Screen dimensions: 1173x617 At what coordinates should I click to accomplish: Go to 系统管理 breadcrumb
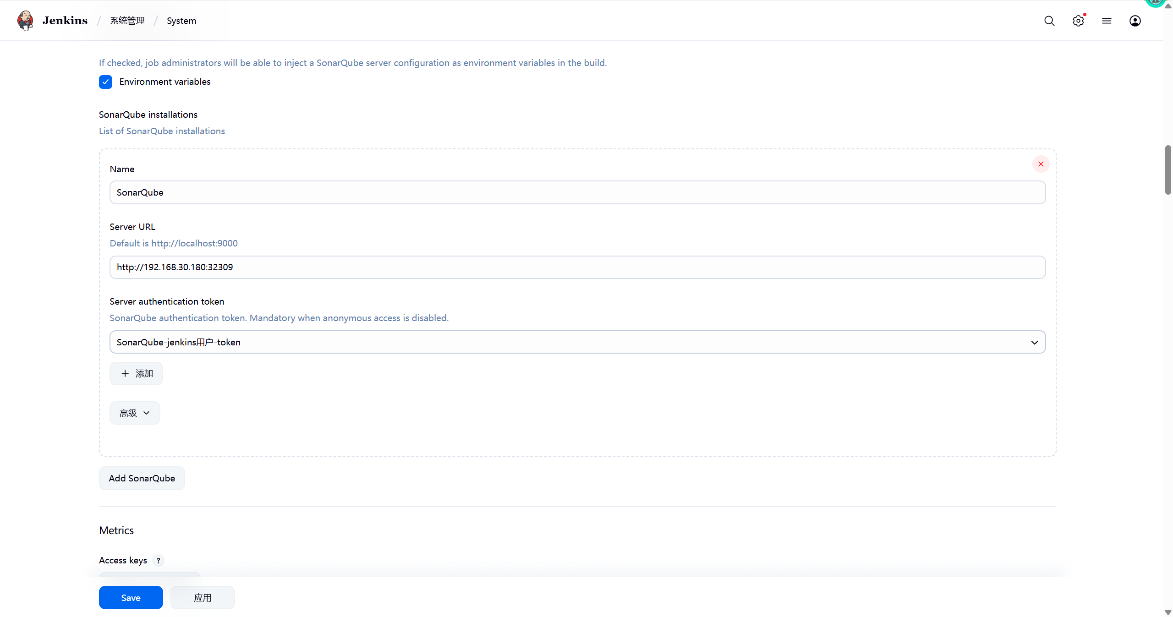[x=127, y=21]
